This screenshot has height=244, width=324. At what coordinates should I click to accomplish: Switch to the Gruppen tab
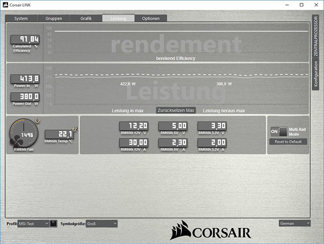[53, 18]
